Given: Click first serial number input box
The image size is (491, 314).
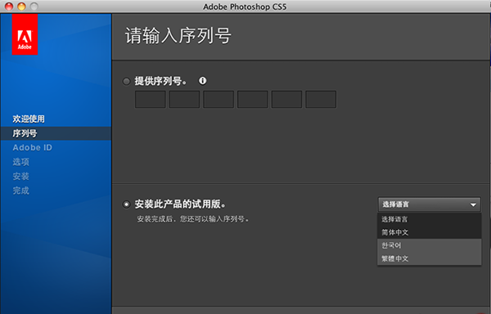Looking at the screenshot, I should (151, 100).
